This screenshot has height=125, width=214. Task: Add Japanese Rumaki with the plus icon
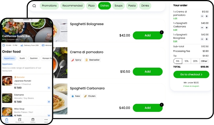tap(49, 88)
